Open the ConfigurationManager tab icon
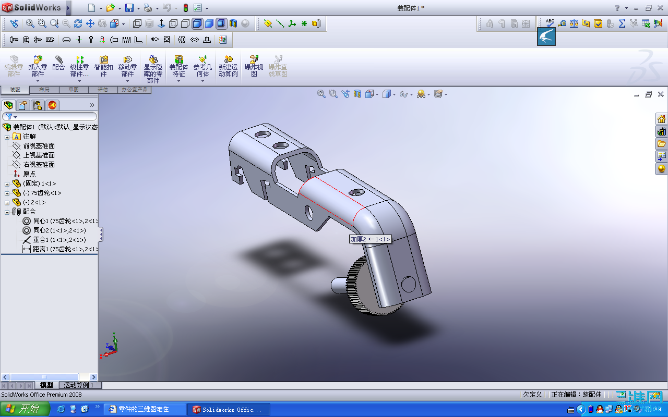The height and width of the screenshot is (417, 668). pyautogui.click(x=38, y=105)
